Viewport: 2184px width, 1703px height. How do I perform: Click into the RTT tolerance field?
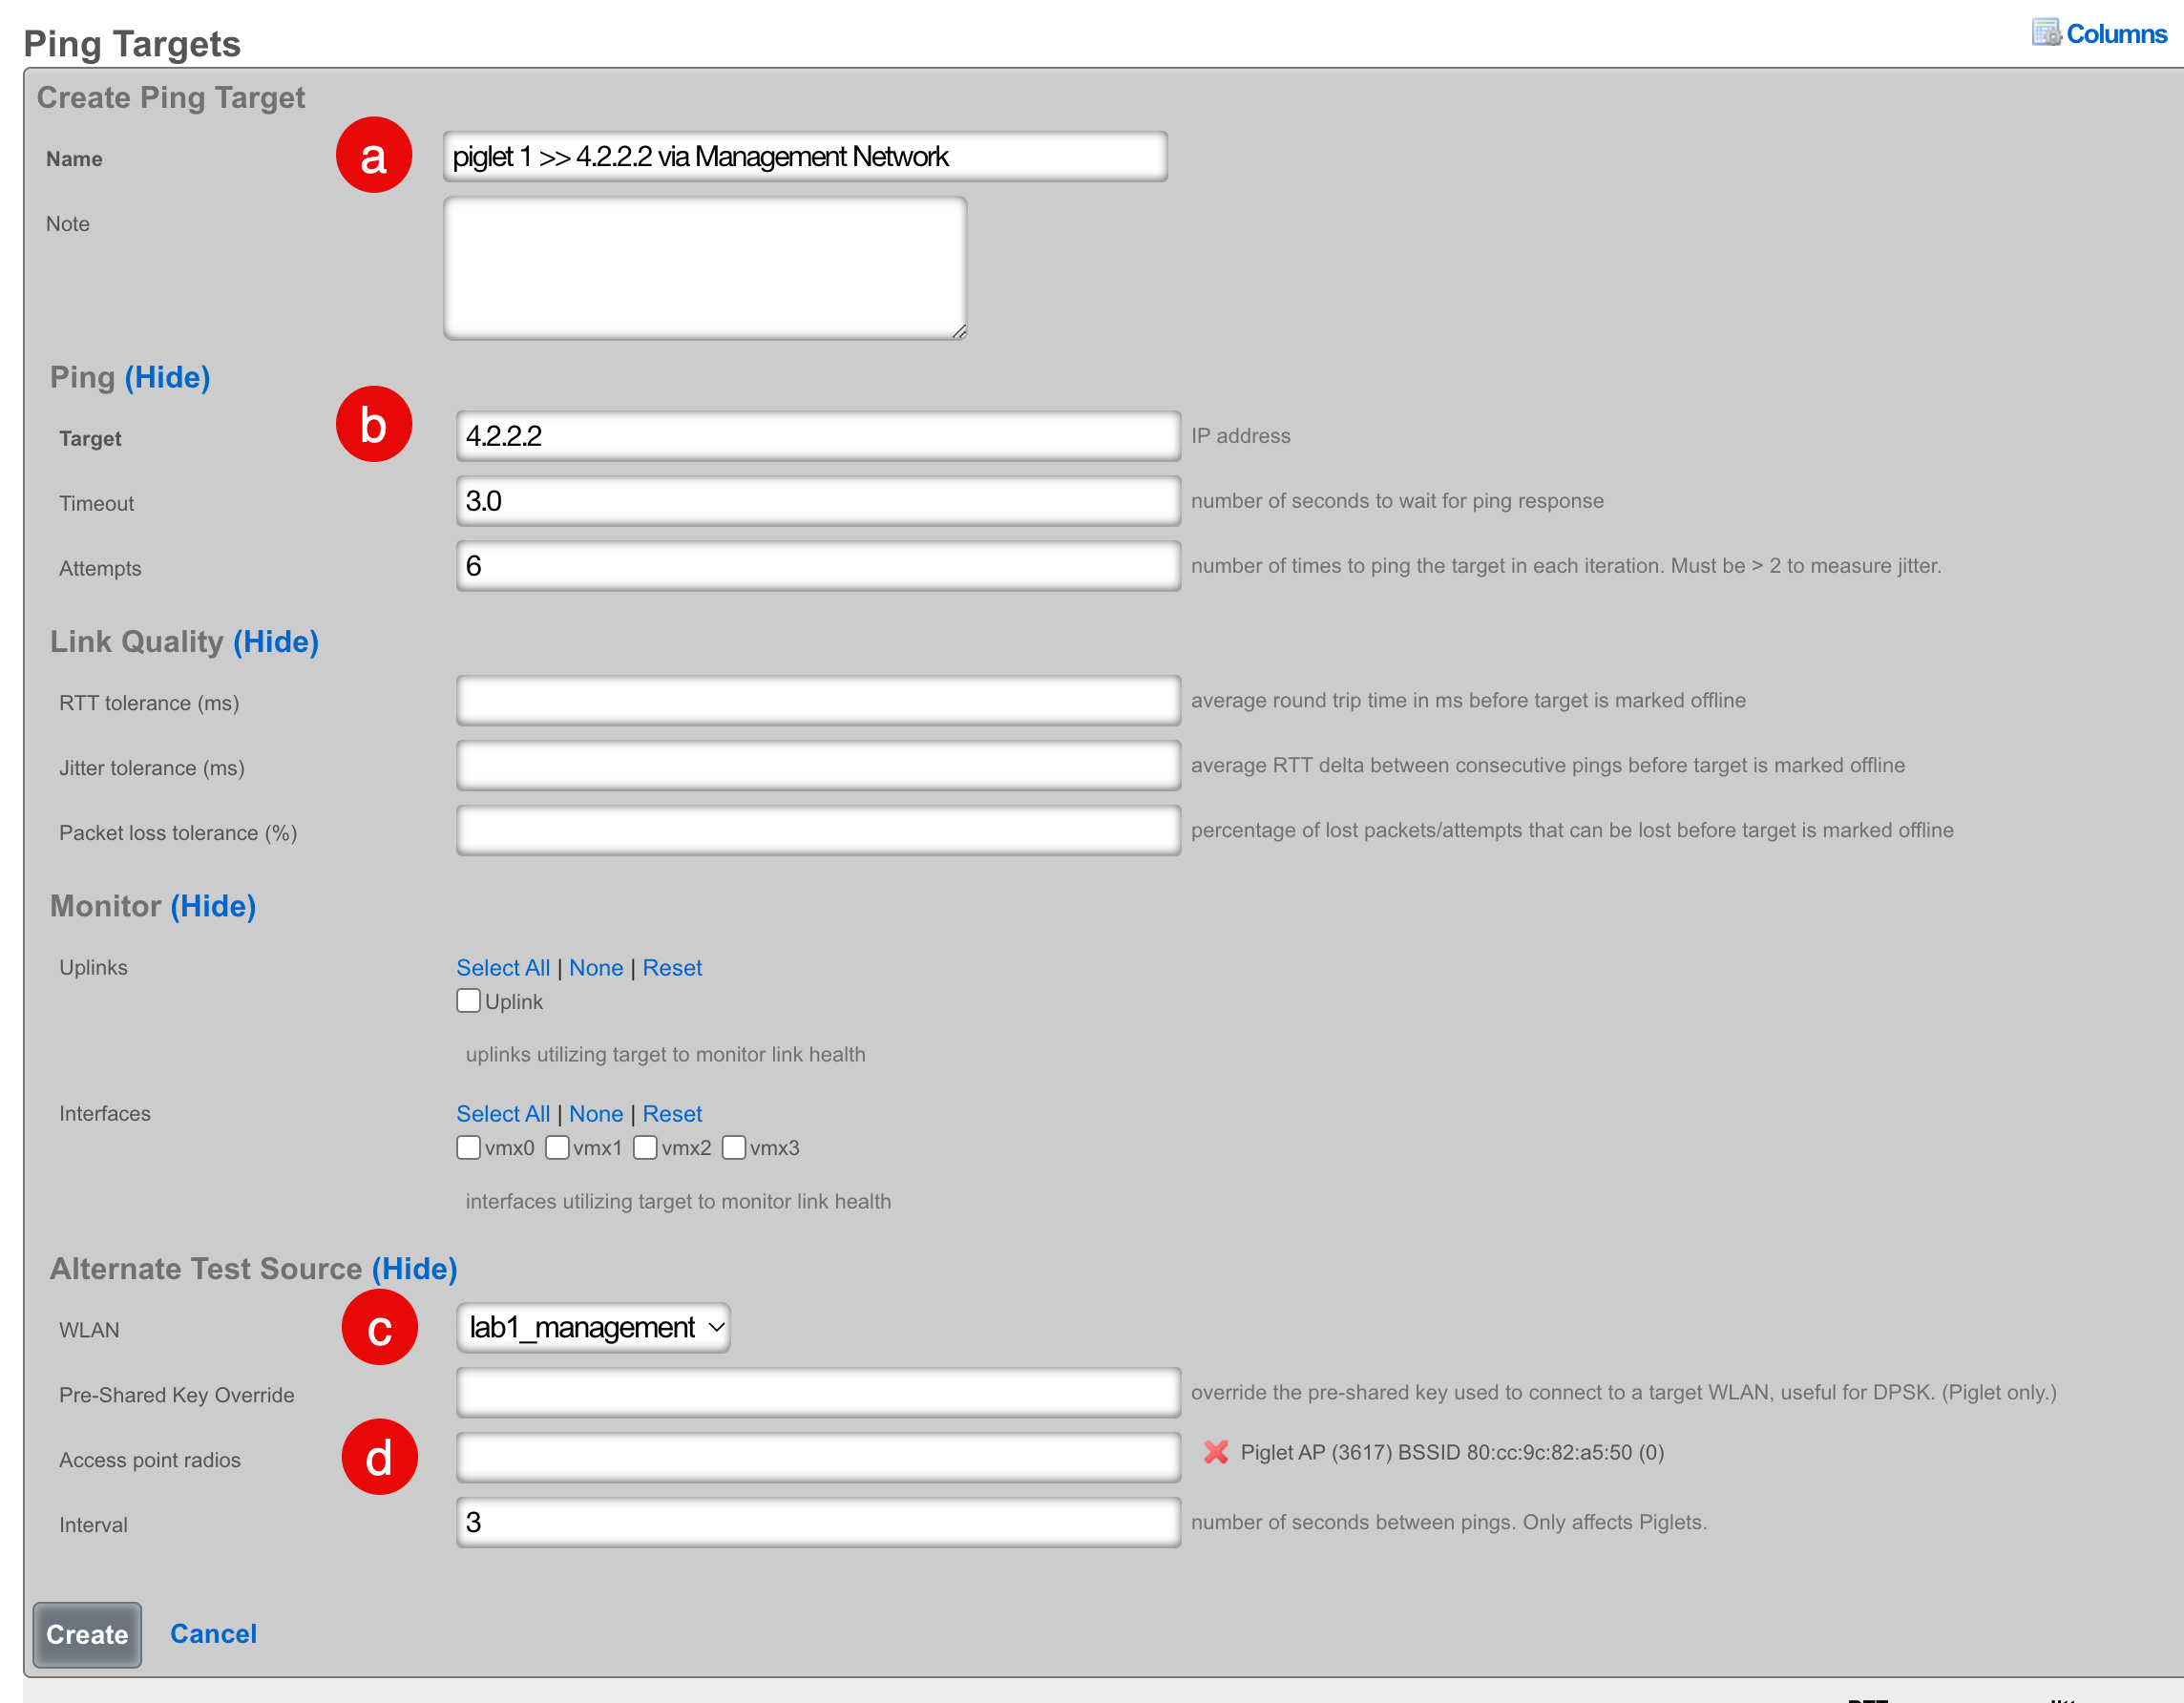tap(817, 700)
